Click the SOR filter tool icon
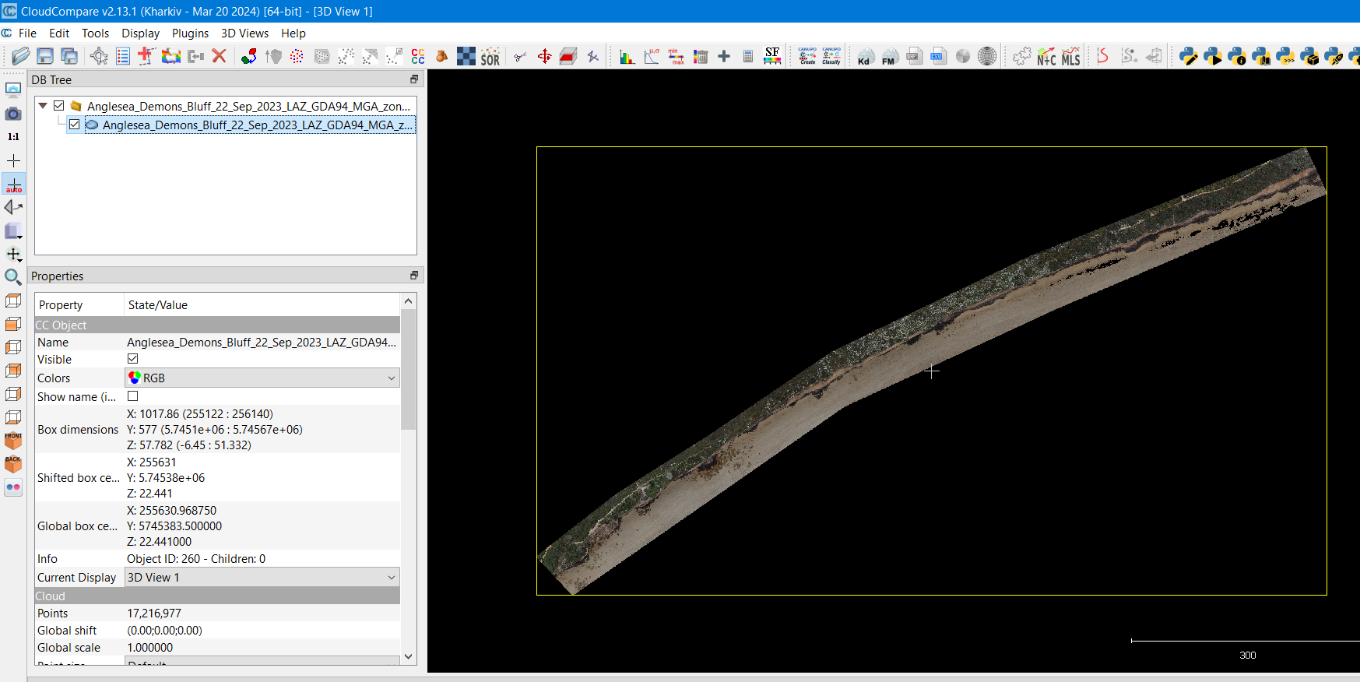Screen dimensions: 1360x682 tap(490, 56)
